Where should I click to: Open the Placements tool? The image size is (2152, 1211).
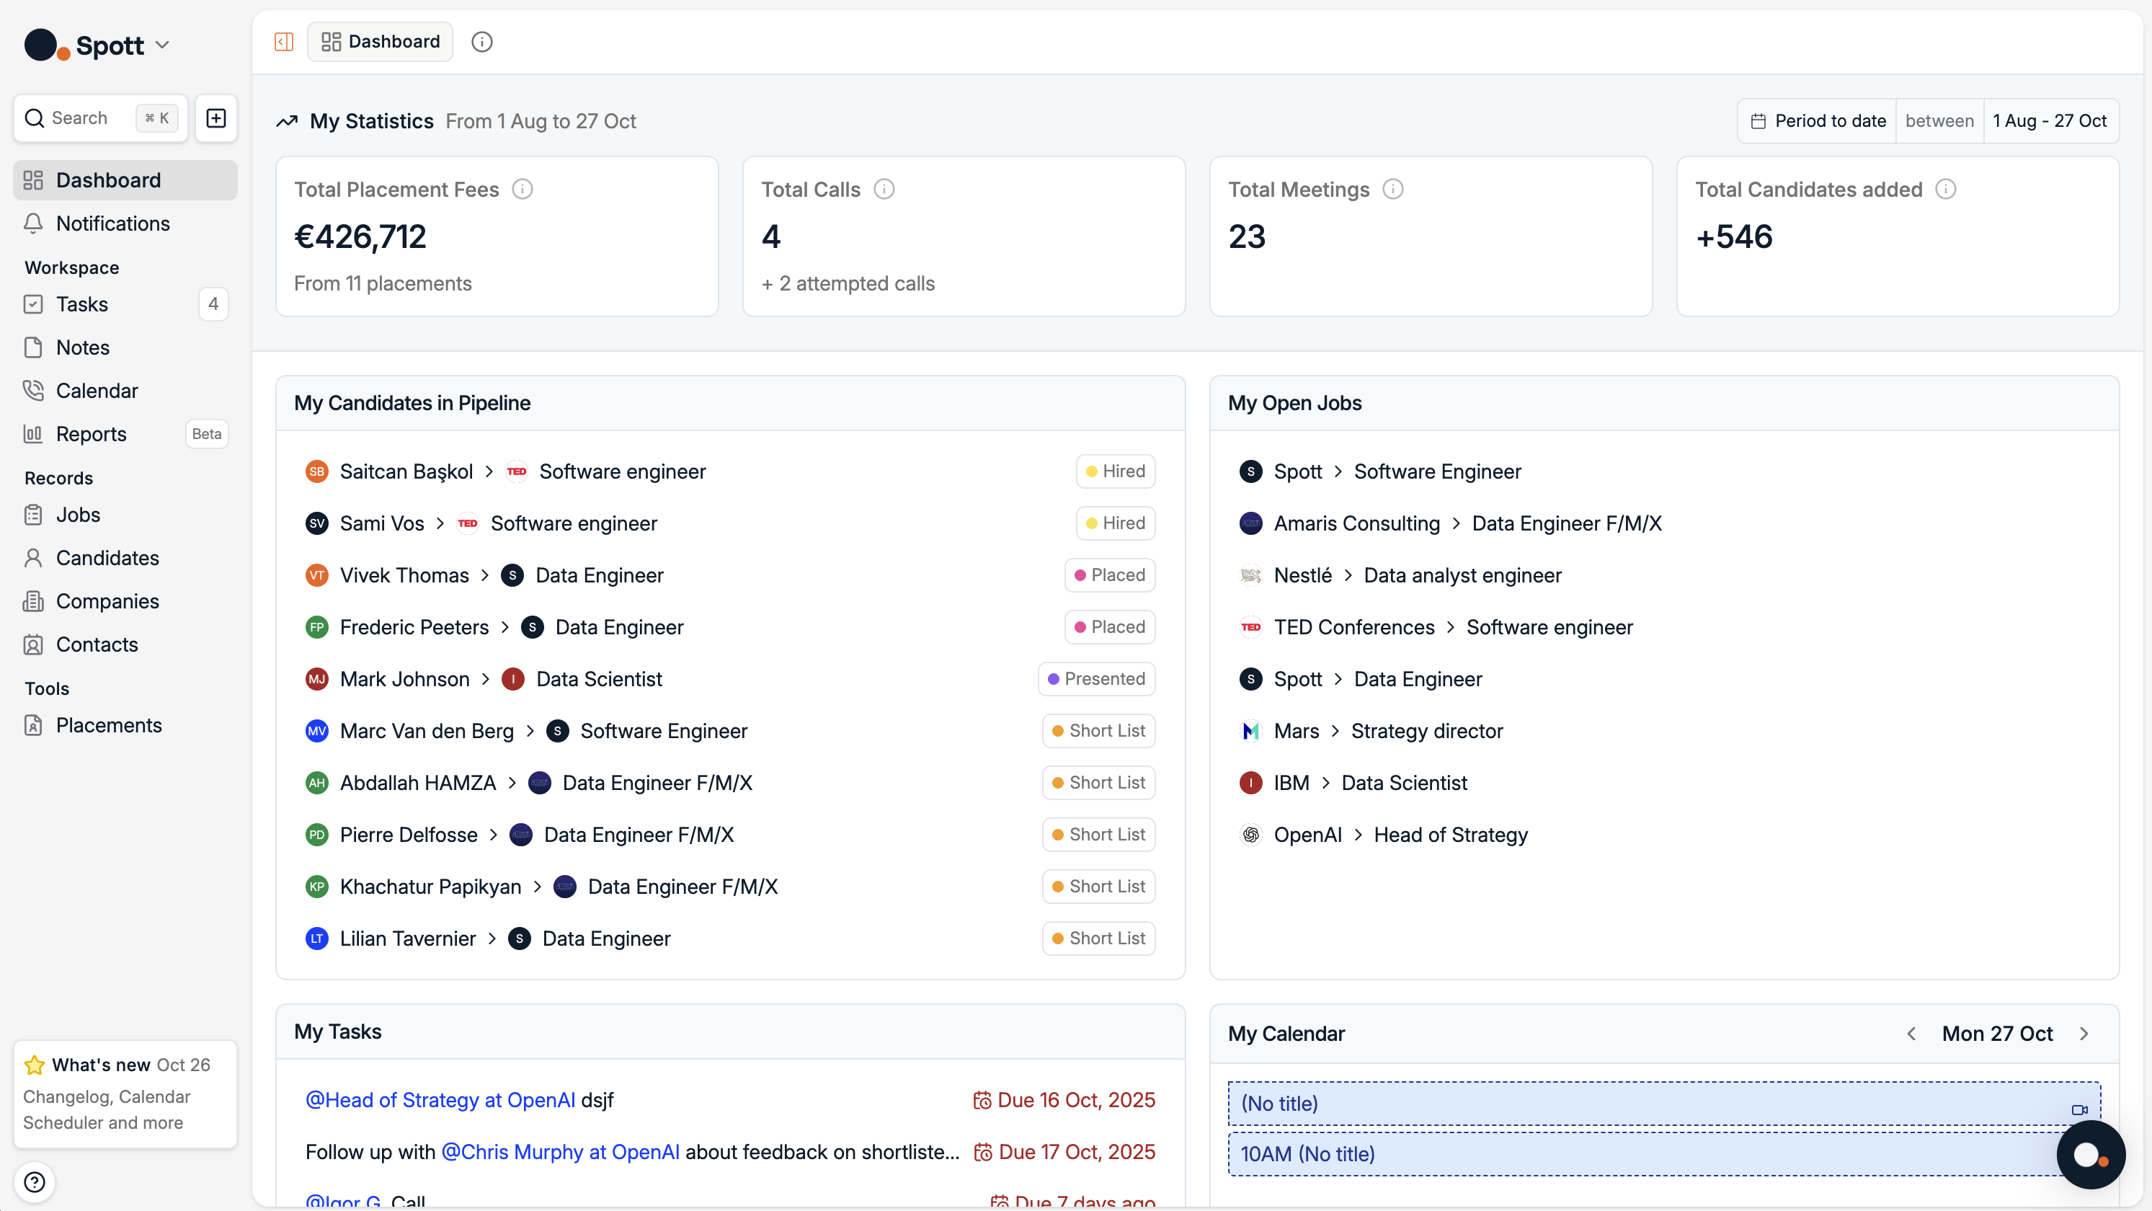pyautogui.click(x=109, y=725)
